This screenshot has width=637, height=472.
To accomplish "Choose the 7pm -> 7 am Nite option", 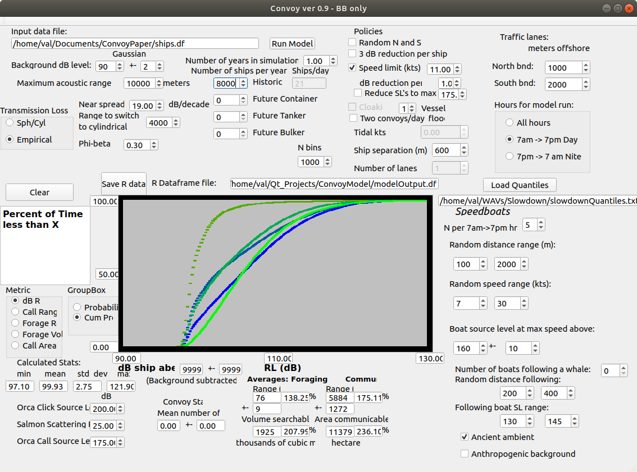I will (509, 157).
